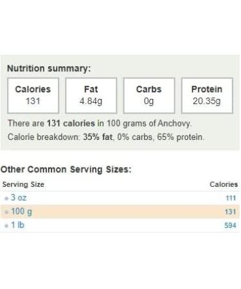Select the 100 g serving size link
Screen dimensions: 241x289
click(x=21, y=211)
